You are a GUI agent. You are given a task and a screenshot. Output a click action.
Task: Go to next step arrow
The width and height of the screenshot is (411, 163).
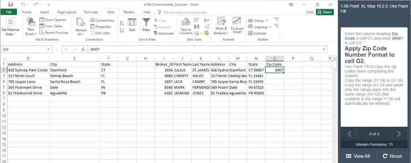(x=399, y=134)
